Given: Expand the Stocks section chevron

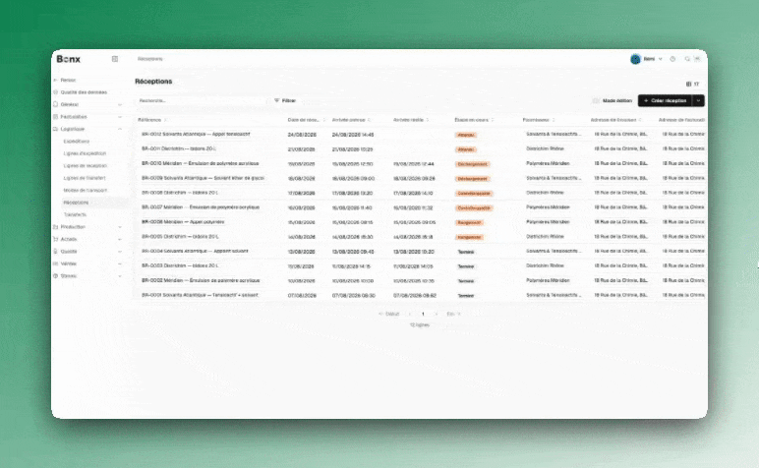Looking at the screenshot, I should [x=120, y=276].
